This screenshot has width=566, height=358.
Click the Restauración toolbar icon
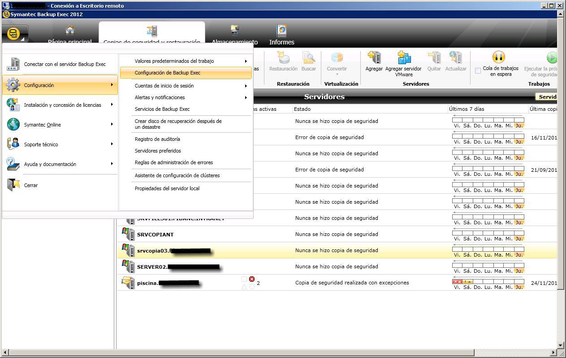pos(283,57)
